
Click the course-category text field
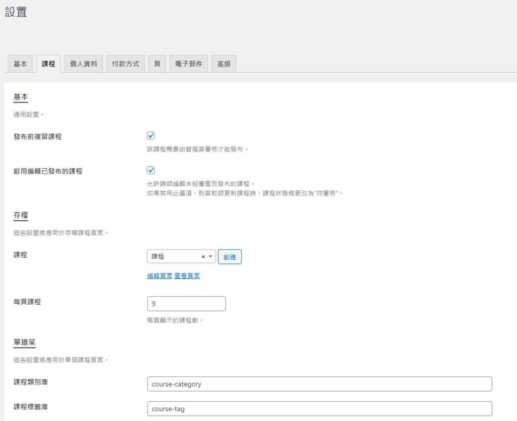point(319,384)
